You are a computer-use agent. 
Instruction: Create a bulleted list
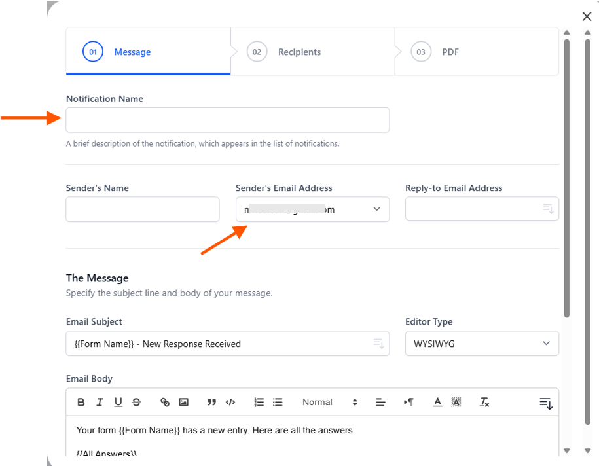point(278,402)
